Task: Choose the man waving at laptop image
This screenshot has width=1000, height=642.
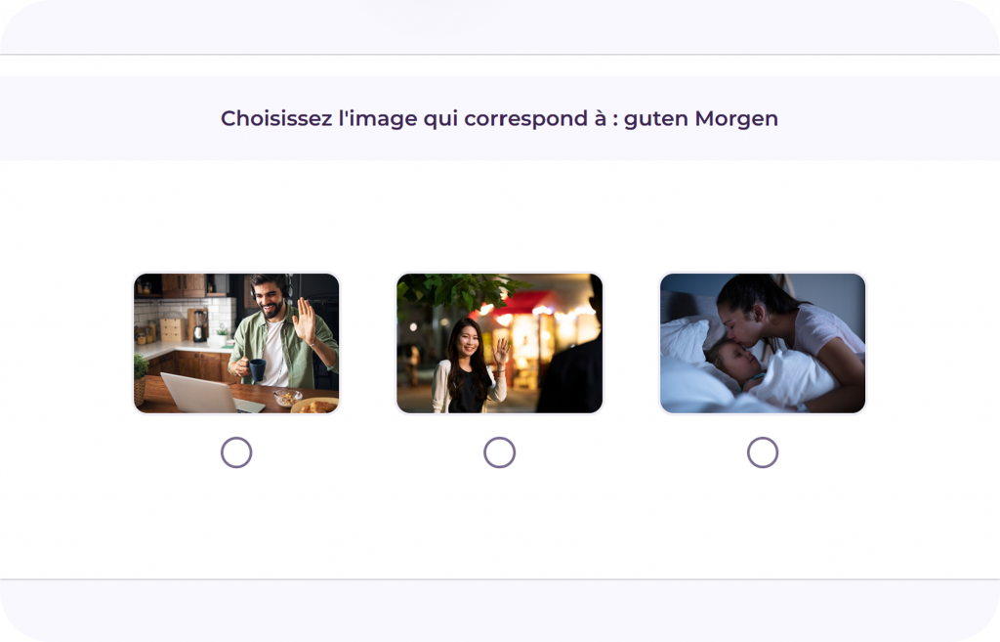Action: coord(236,343)
